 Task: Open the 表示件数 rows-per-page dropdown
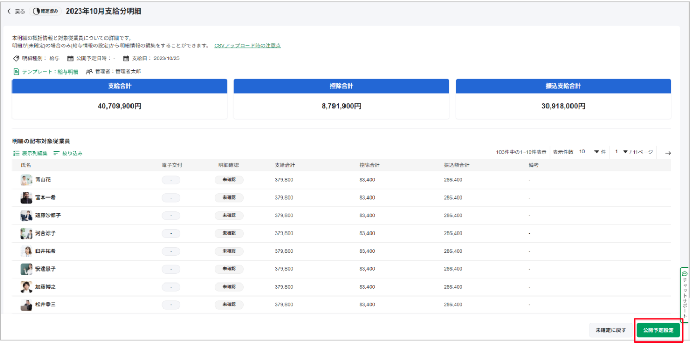click(596, 152)
